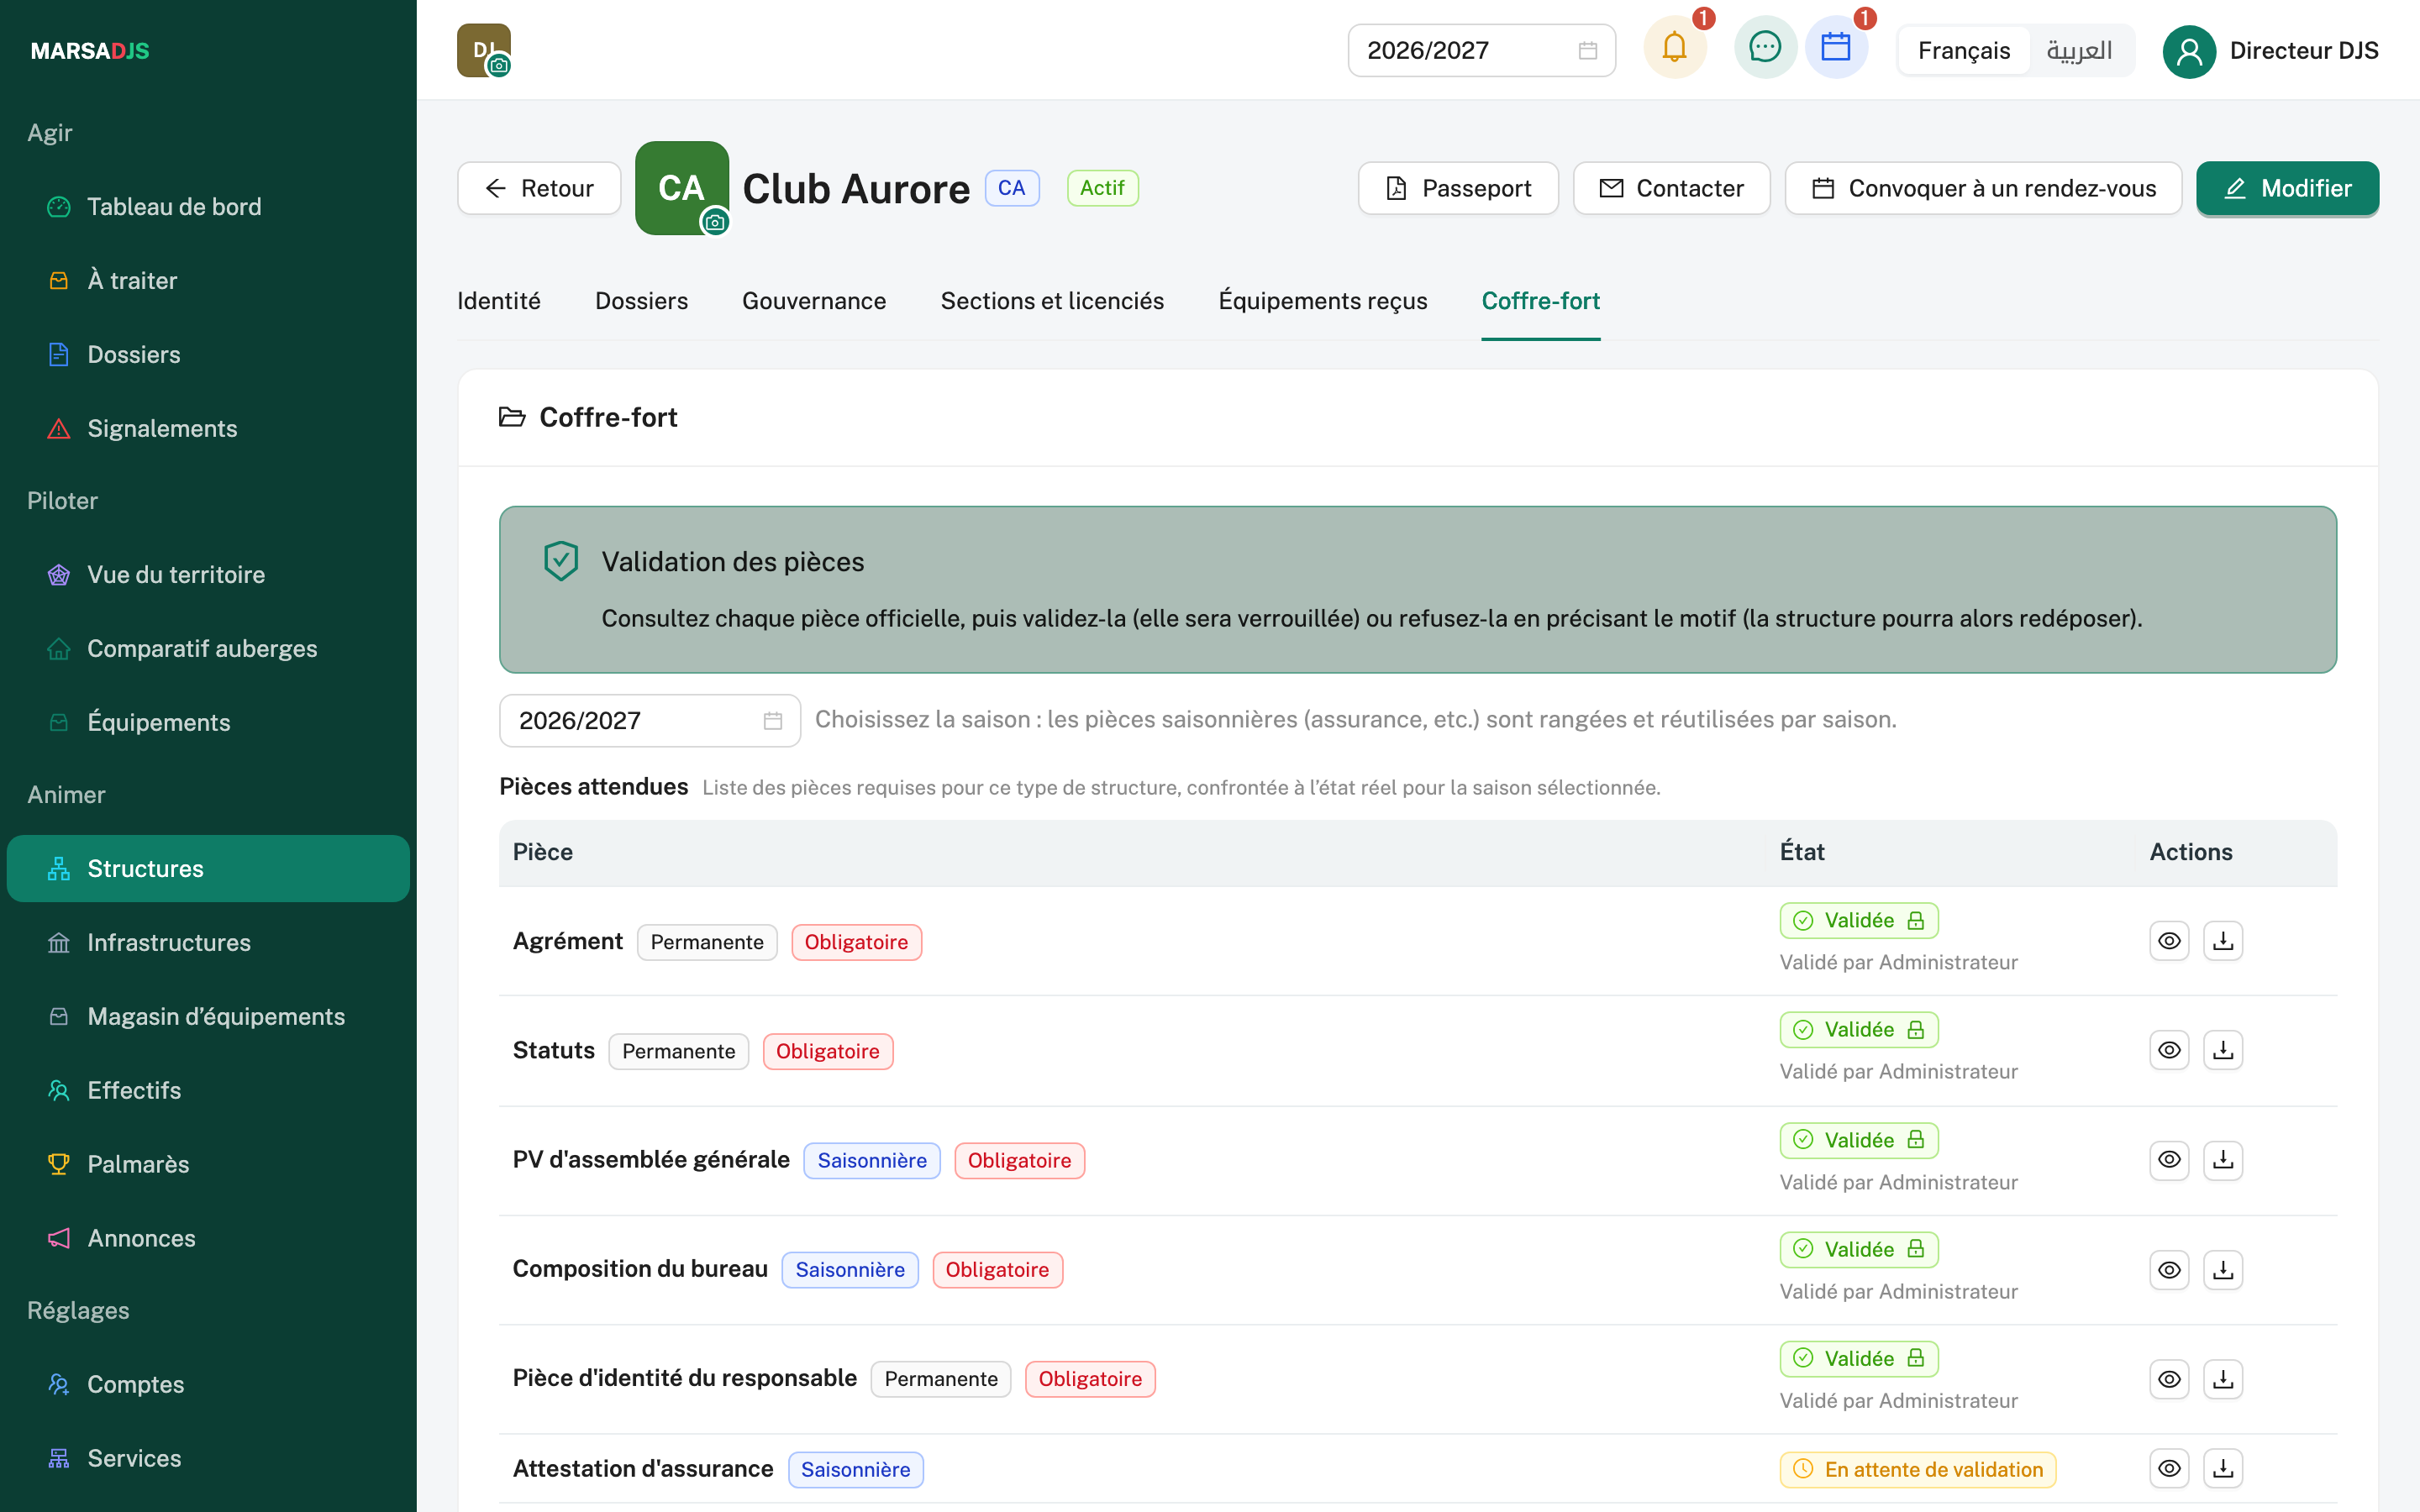Download the Agrément document

2223,941
